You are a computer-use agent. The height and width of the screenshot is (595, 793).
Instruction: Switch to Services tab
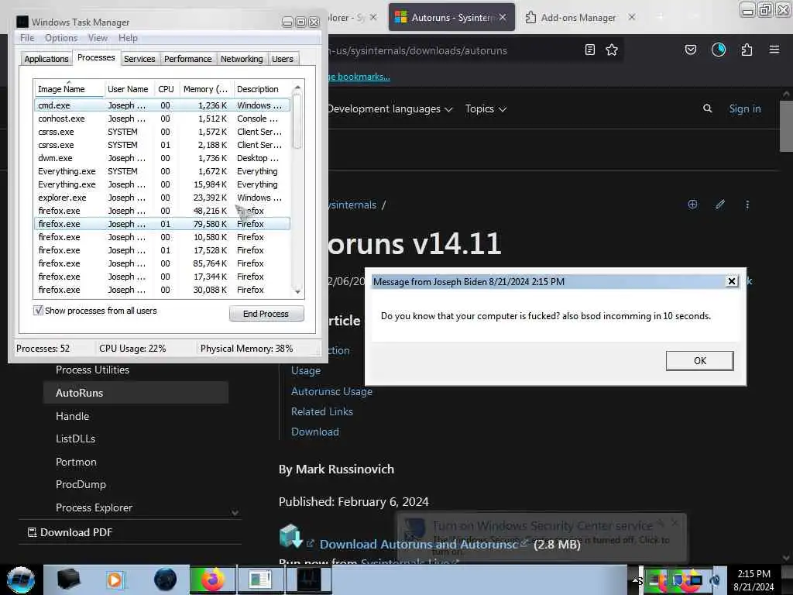(139, 59)
